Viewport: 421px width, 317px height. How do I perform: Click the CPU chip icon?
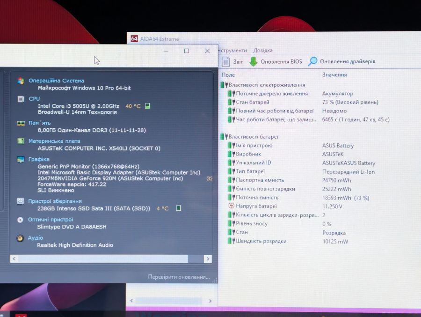click(x=21, y=99)
